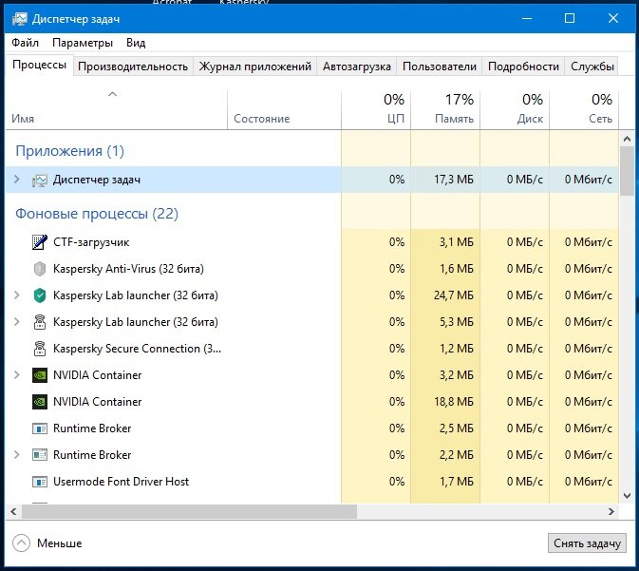Open the Параметры menu
639x571 pixels.
(x=83, y=43)
